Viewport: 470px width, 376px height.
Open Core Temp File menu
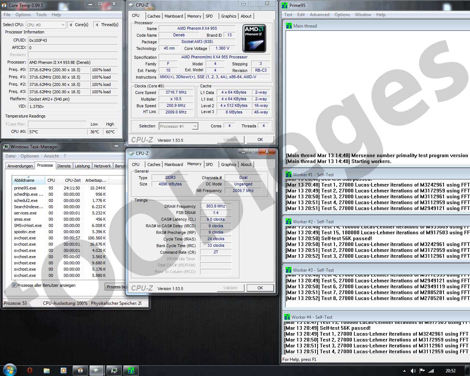coord(7,15)
